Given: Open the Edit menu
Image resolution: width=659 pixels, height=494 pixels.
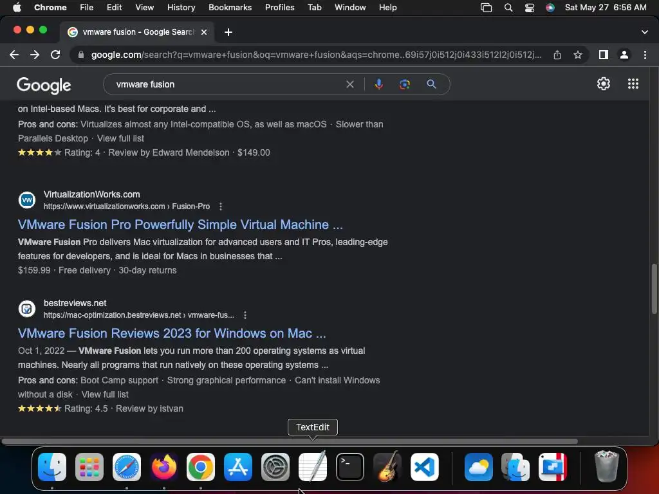Looking at the screenshot, I should [114, 8].
